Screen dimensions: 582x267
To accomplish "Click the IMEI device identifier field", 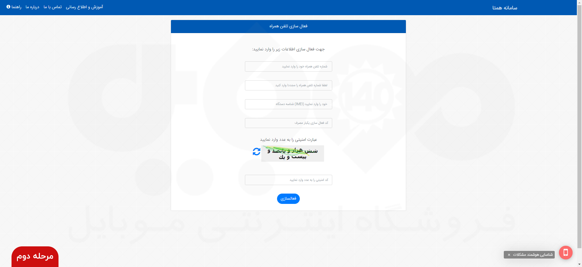I will click(x=289, y=104).
